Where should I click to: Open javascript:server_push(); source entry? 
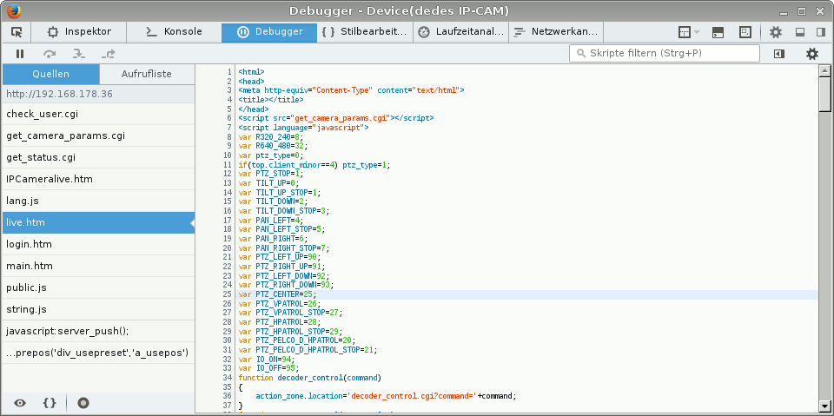tap(98, 331)
